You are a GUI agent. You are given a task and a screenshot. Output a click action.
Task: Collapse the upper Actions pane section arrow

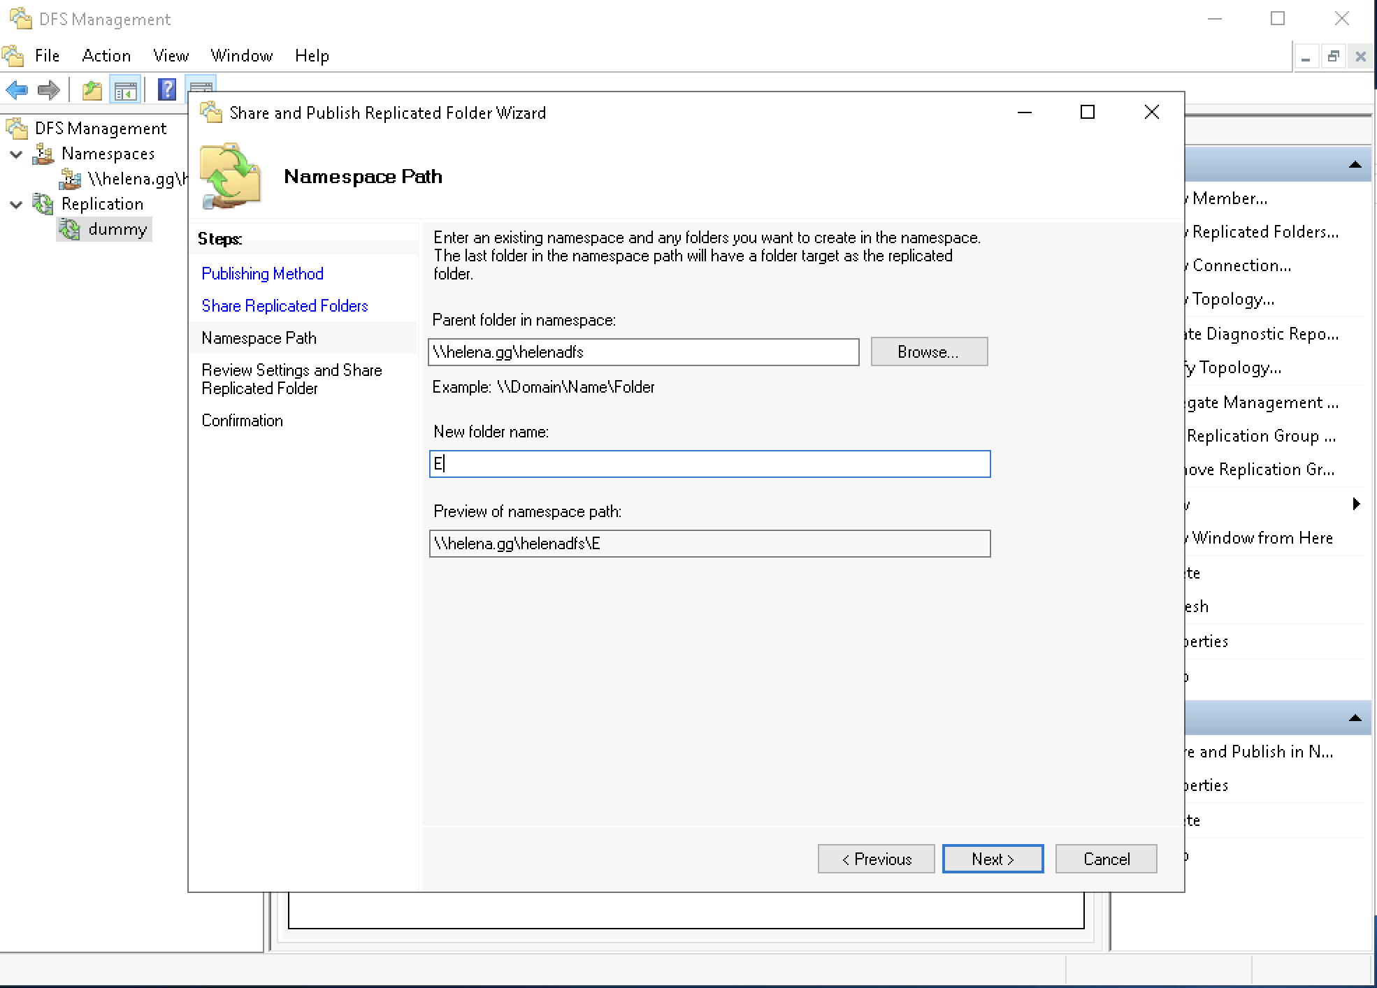pyautogui.click(x=1355, y=164)
